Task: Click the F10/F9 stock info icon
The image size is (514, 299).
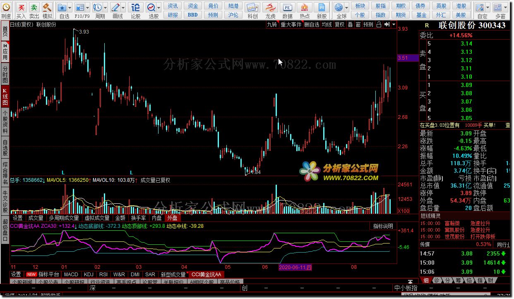Action: click(x=79, y=7)
